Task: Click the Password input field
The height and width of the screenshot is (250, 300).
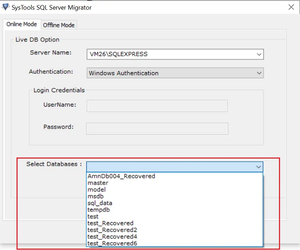Action: 157,129
